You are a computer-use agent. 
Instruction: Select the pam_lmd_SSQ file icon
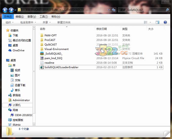42,58
